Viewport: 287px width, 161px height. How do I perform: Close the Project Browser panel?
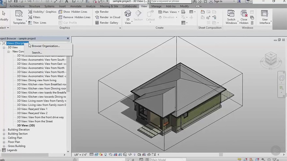pos(68,38)
